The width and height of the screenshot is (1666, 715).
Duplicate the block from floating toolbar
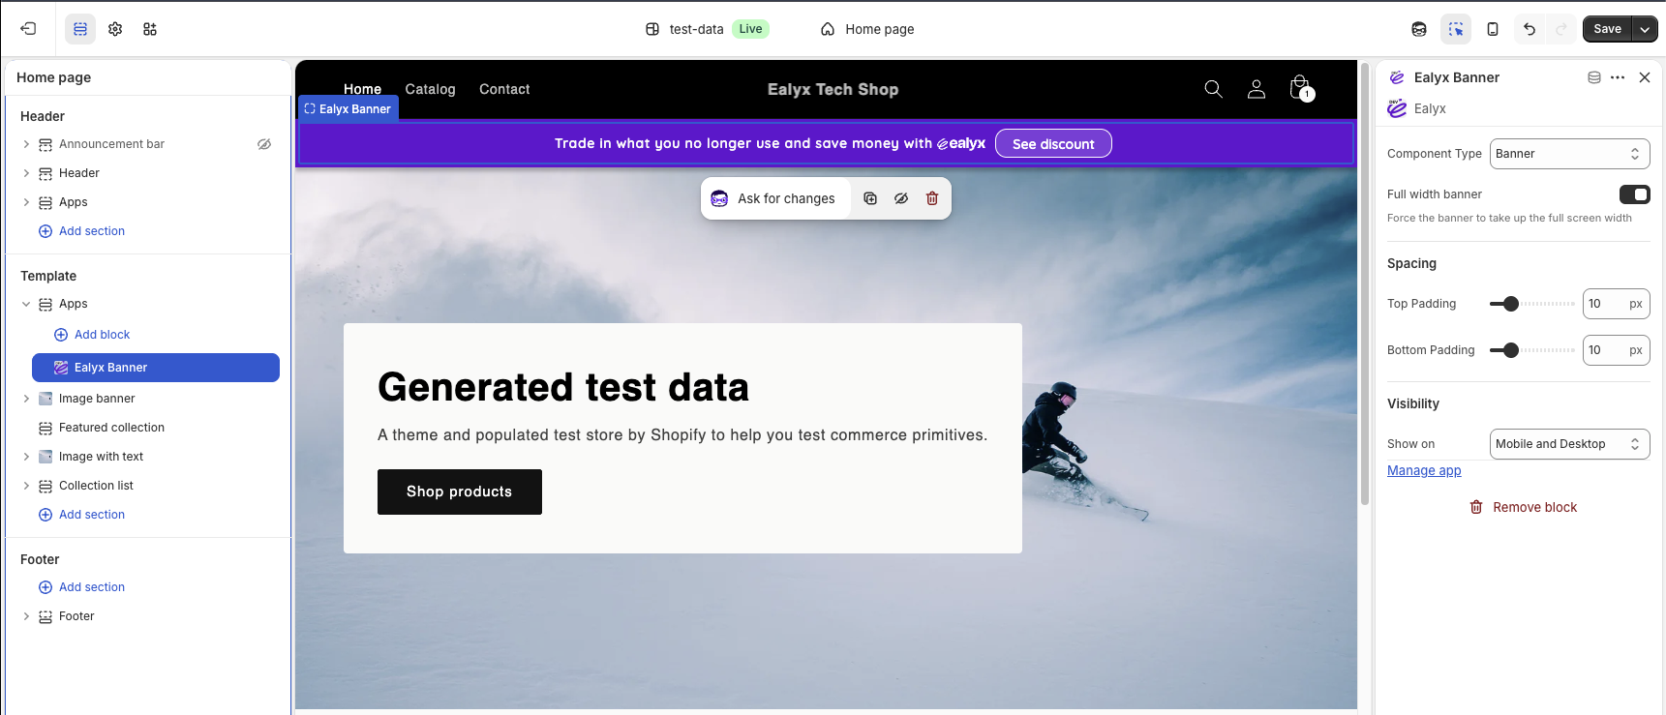click(870, 198)
